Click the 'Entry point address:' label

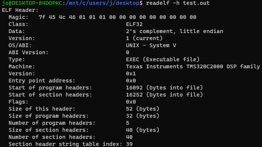click(42, 81)
